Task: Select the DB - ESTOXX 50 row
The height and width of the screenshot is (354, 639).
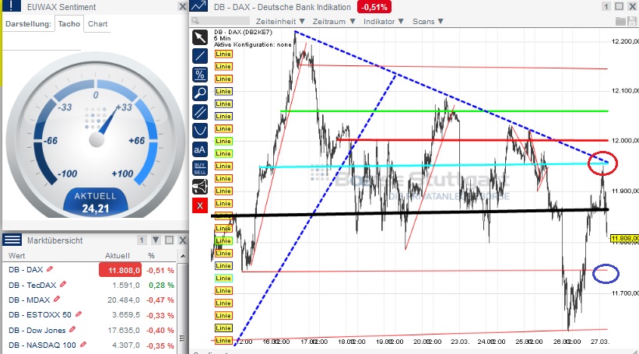Action: click(90, 315)
